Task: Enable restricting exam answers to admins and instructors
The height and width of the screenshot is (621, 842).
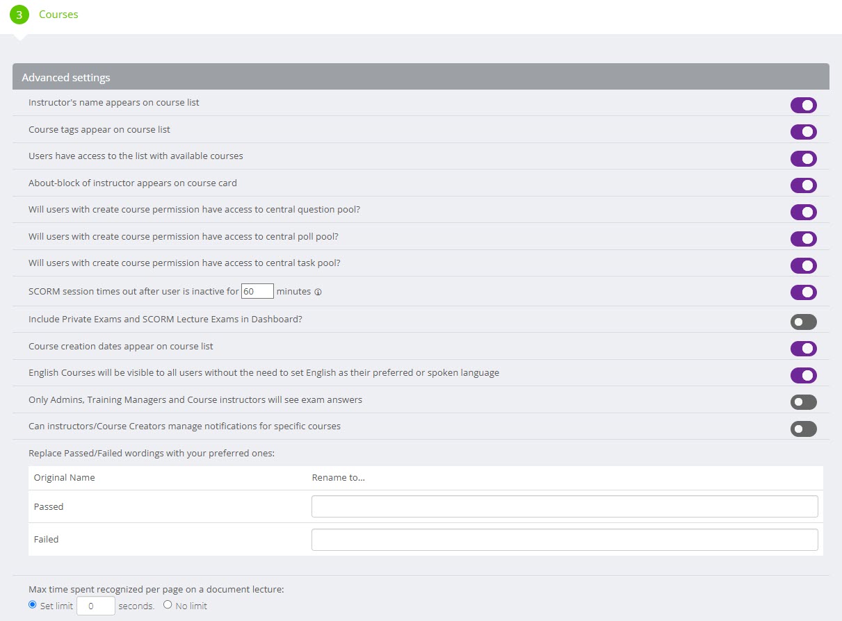Action: click(x=803, y=402)
